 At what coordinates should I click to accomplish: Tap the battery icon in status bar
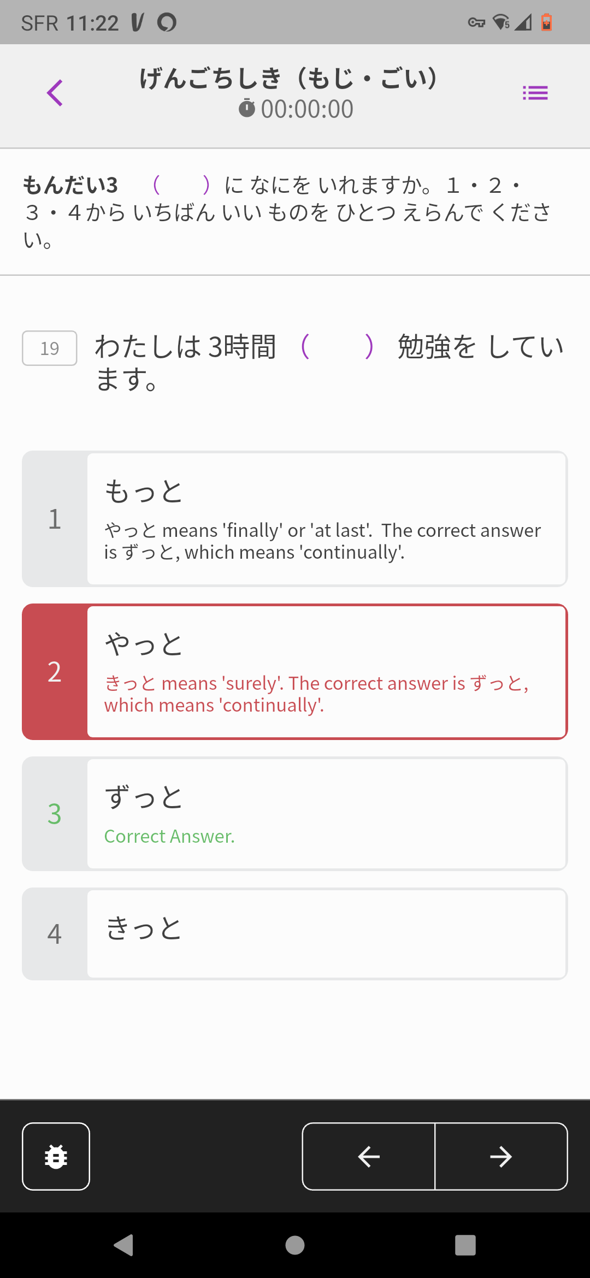tap(546, 22)
